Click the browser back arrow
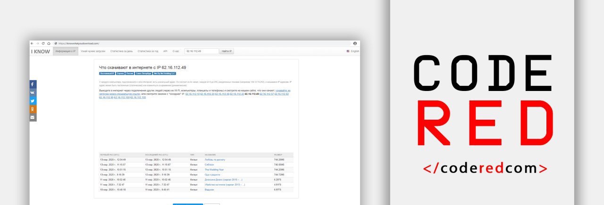The image size is (604, 205). coord(33,43)
